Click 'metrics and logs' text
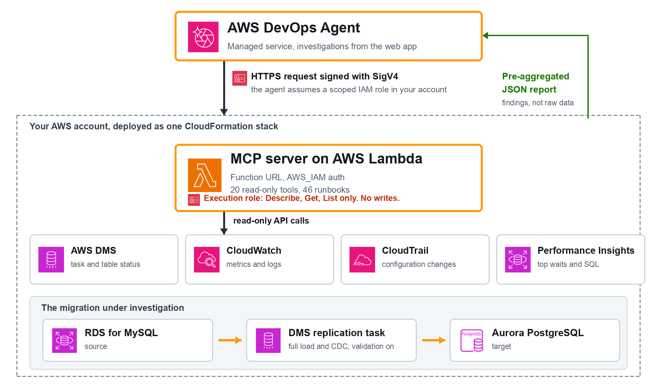Image resolution: width=656 pixels, height=389 pixels. point(254,264)
